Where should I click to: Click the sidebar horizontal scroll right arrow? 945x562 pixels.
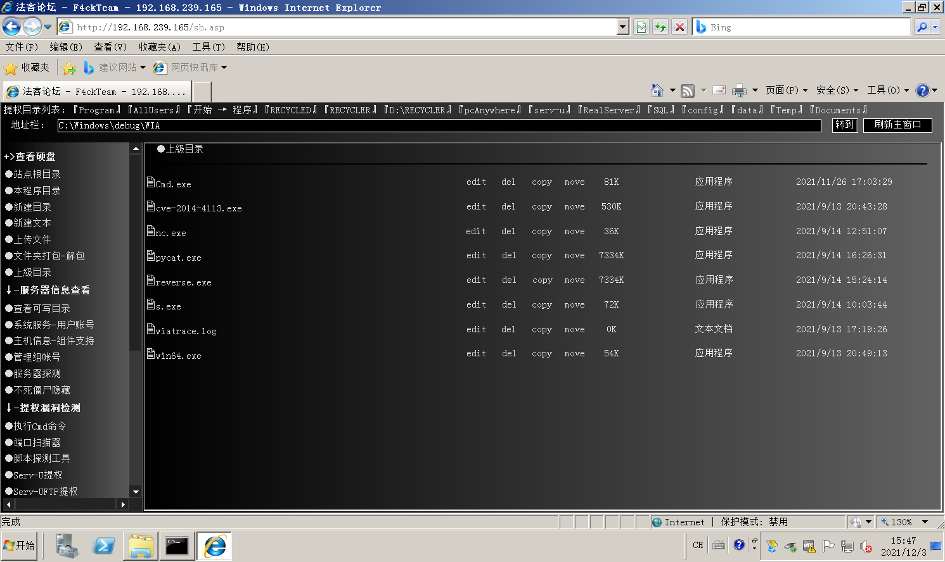pyautogui.click(x=124, y=504)
